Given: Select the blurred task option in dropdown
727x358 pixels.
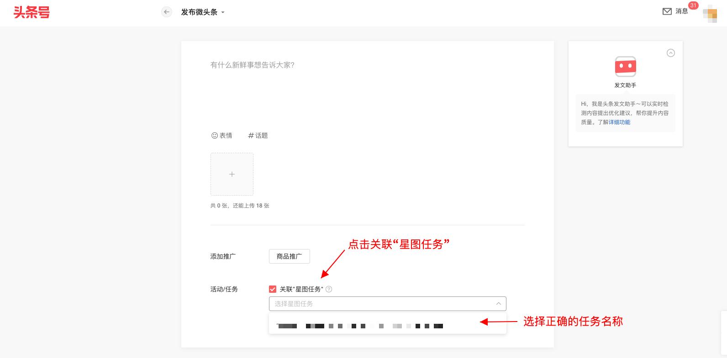Looking at the screenshot, I should (x=387, y=326).
